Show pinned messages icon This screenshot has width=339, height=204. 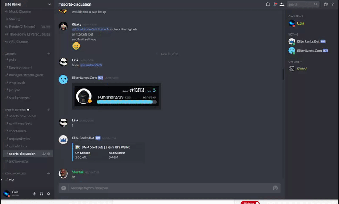(x=275, y=4)
